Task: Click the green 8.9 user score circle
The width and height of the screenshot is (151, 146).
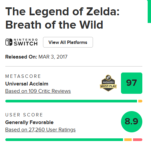Action: (132, 122)
